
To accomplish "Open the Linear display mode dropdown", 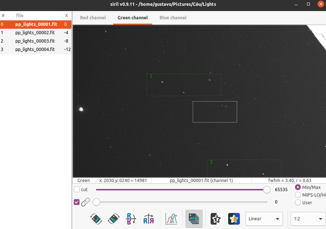I will tap(264, 219).
